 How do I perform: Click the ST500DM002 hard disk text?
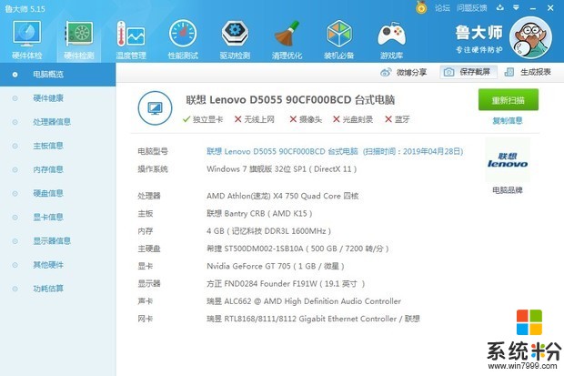297,249
